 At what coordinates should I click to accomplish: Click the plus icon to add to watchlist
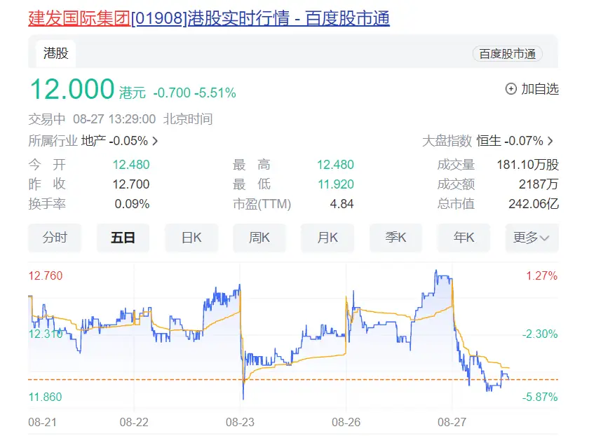(510, 89)
